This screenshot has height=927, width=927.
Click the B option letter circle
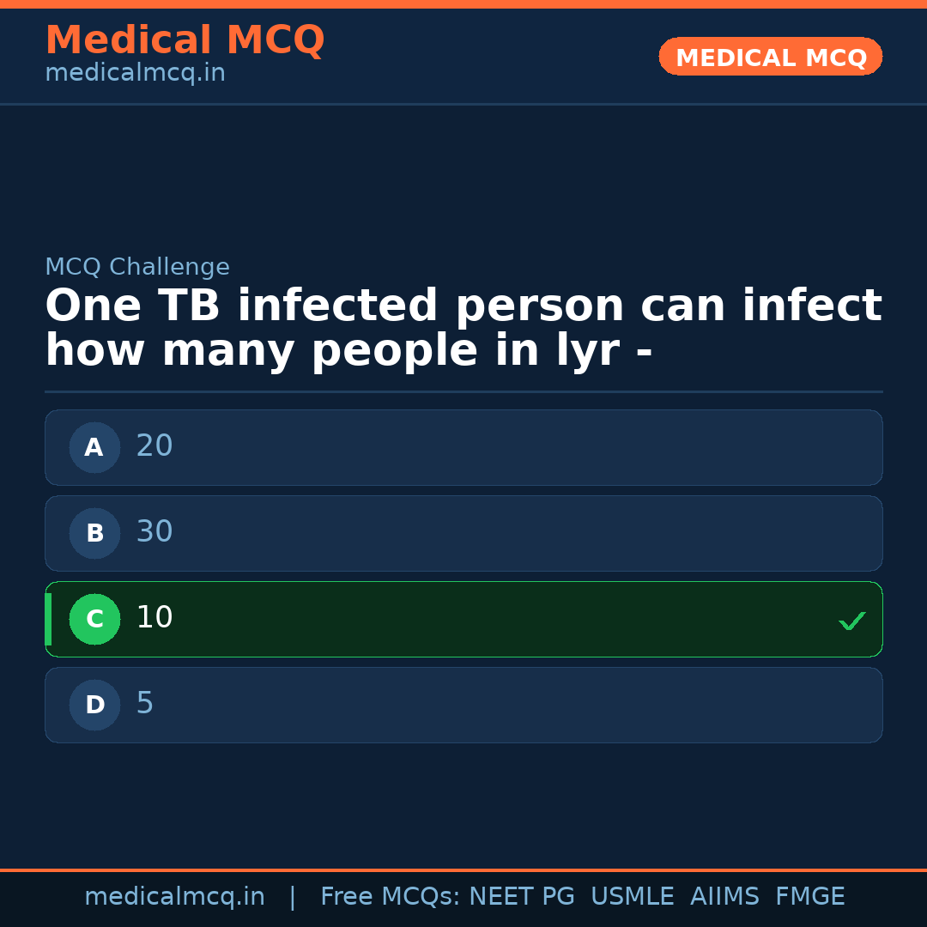pos(94,533)
